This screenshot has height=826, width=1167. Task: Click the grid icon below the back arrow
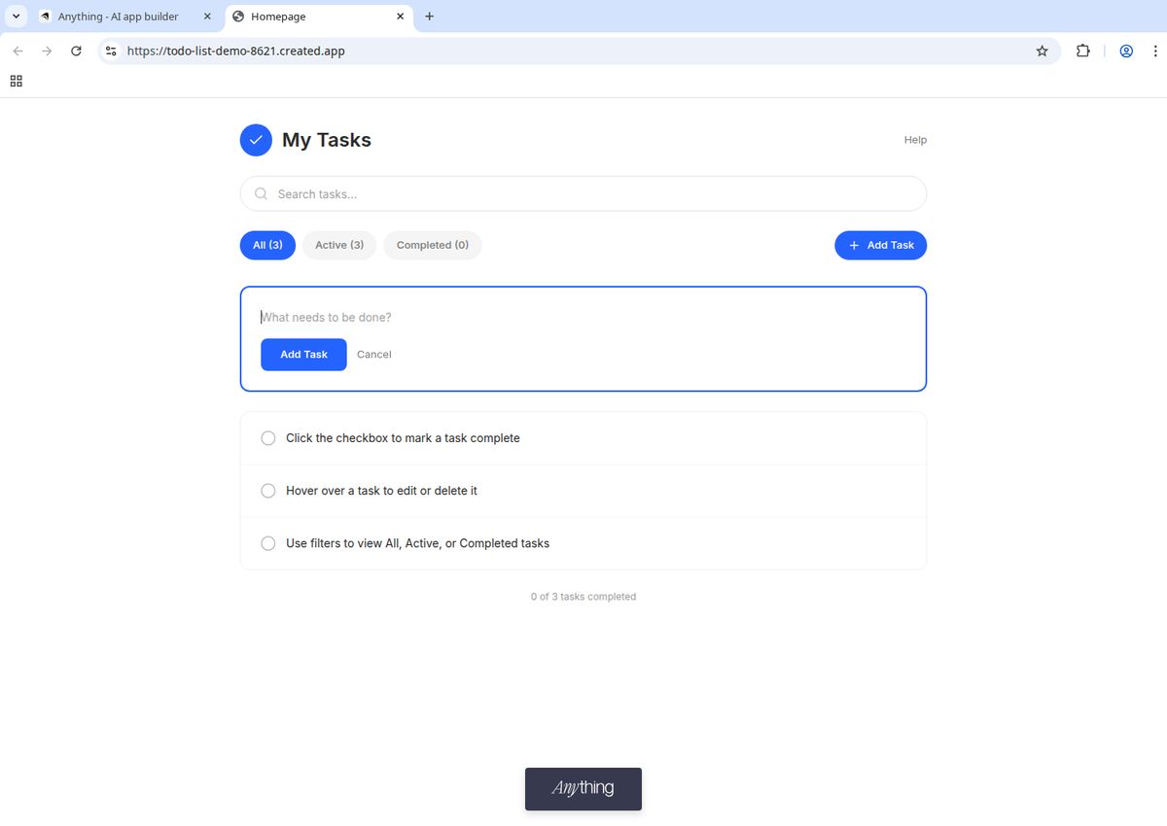tap(16, 81)
